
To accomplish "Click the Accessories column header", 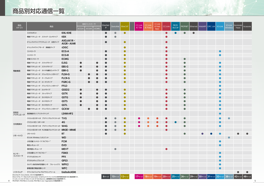I will [247, 27].
